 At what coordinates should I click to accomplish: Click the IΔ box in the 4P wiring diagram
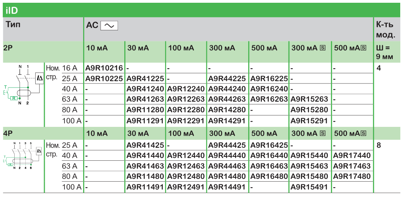pyautogui.click(x=39, y=151)
